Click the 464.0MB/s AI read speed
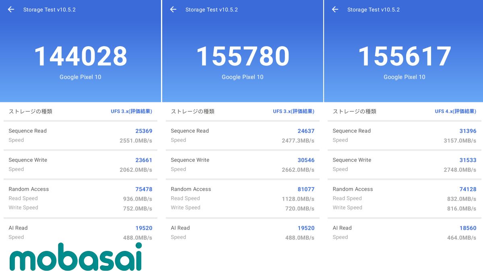The image size is (483, 271). (461, 238)
